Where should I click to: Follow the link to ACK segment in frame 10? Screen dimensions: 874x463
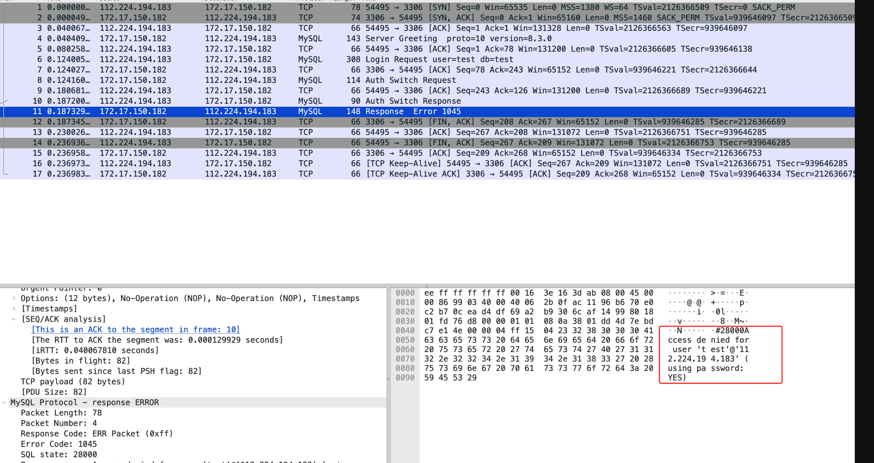136,329
